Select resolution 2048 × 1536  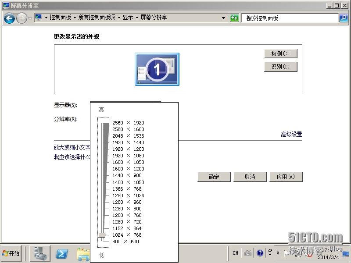(x=128, y=136)
